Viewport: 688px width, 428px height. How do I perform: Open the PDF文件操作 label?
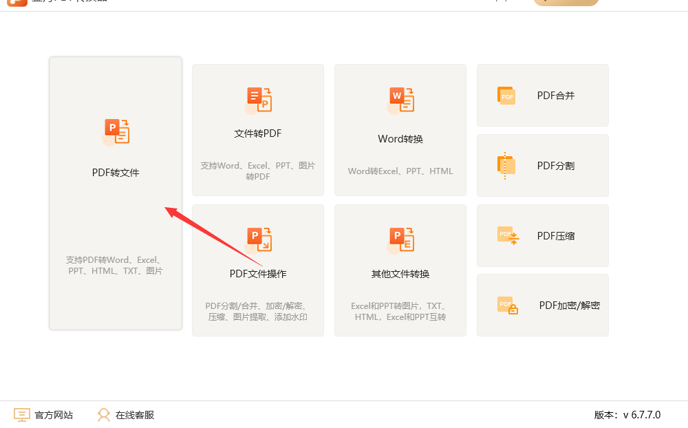click(258, 274)
